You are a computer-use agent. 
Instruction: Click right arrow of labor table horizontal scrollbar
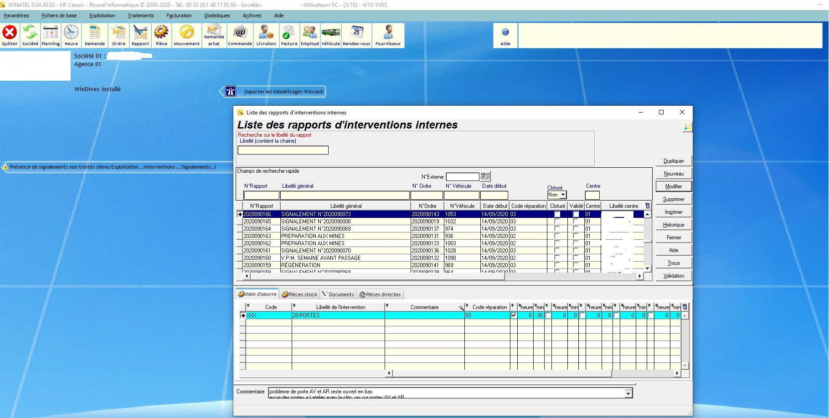pyautogui.click(x=677, y=373)
